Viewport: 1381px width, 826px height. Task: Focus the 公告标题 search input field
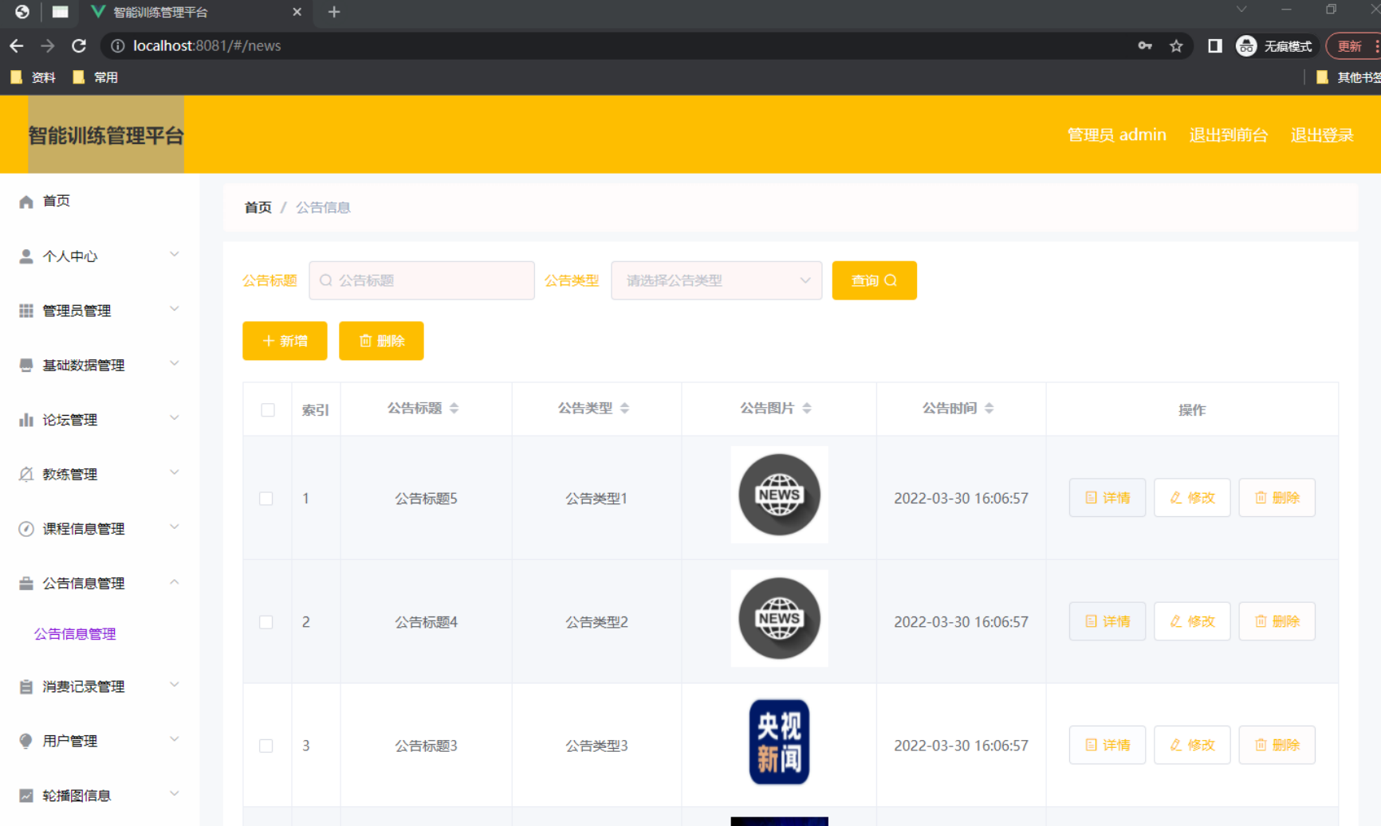pyautogui.click(x=422, y=280)
